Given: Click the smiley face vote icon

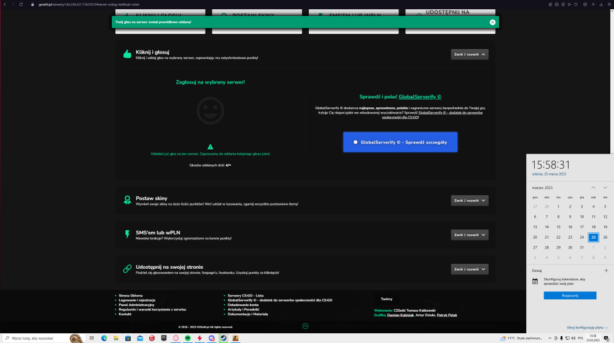Looking at the screenshot, I should [x=210, y=111].
